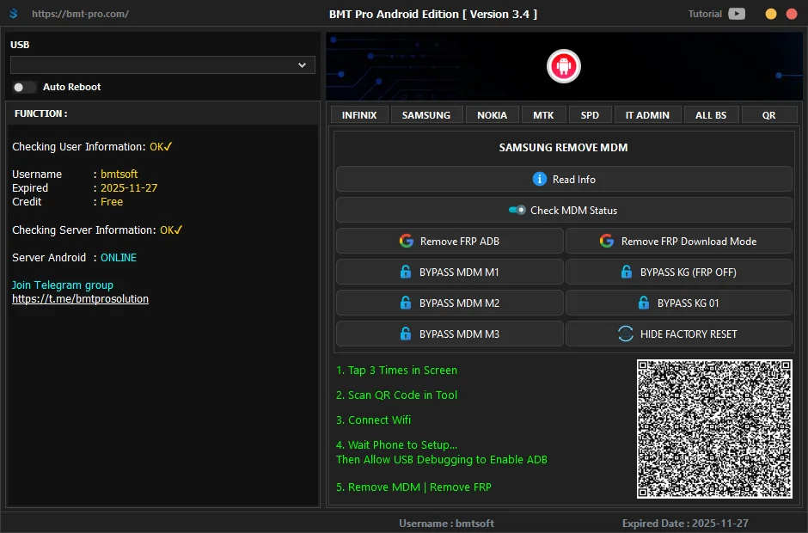808x533 pixels.
Task: Click the Tutorial YouTube play icon
Action: point(737,14)
